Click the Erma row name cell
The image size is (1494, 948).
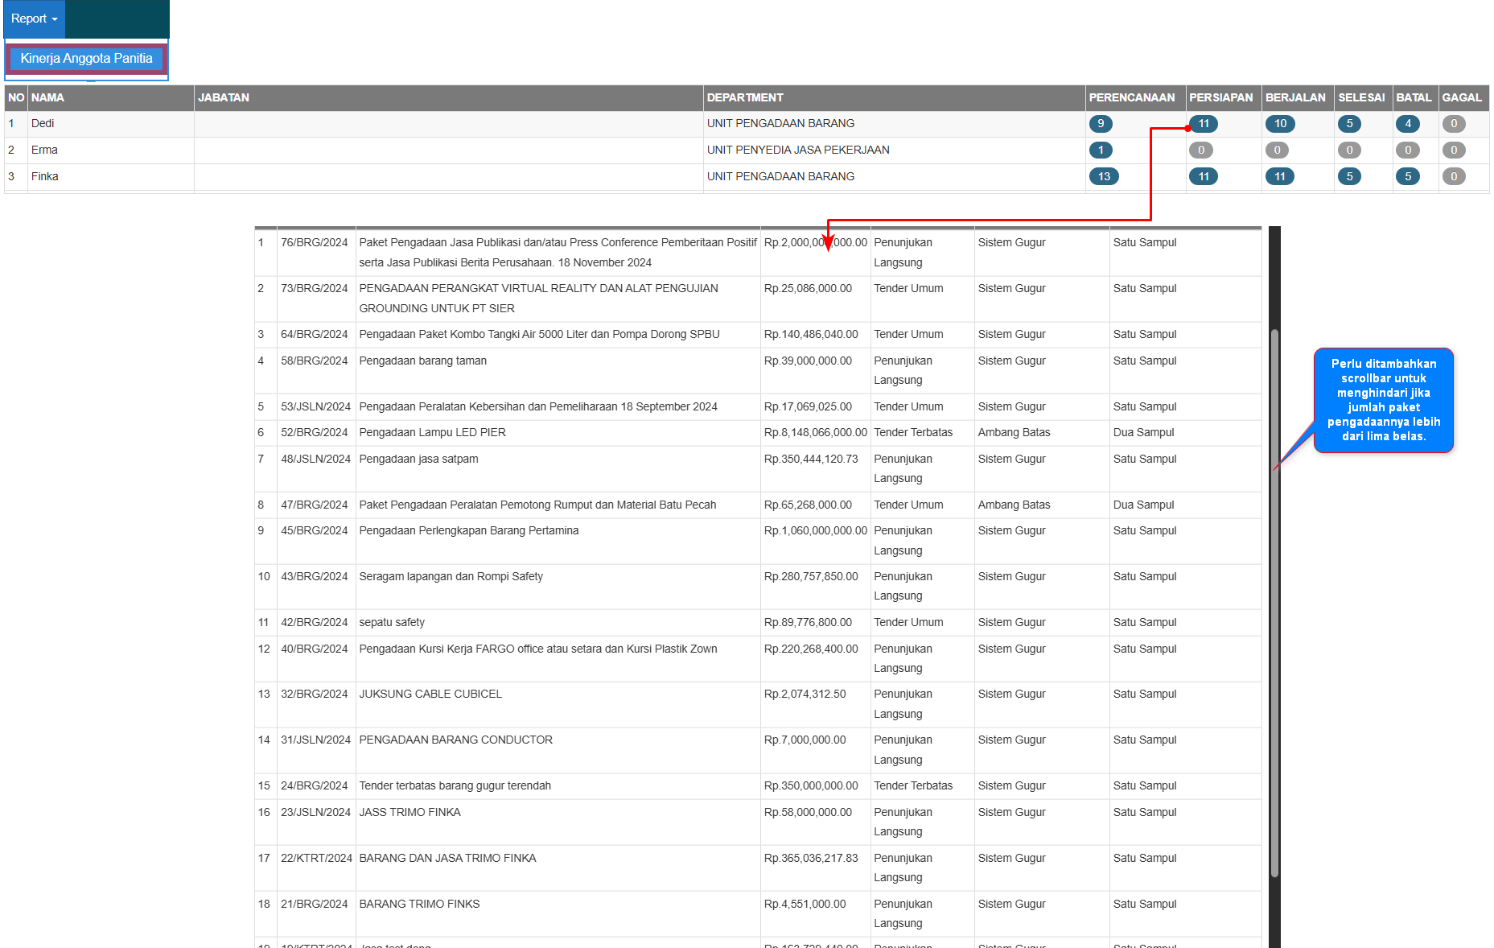(45, 150)
